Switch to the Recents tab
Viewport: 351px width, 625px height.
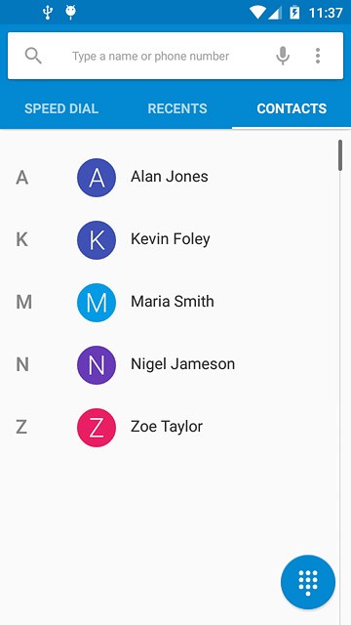click(x=177, y=108)
